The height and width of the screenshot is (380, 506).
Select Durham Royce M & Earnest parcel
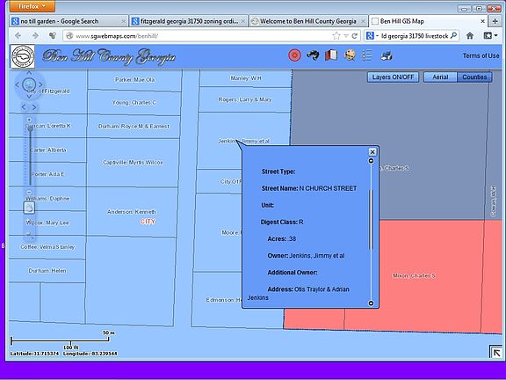(x=134, y=127)
